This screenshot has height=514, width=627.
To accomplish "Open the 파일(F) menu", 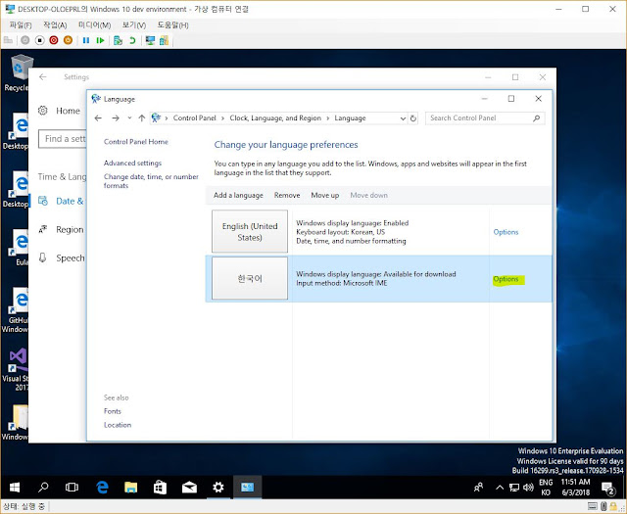I will pos(21,25).
